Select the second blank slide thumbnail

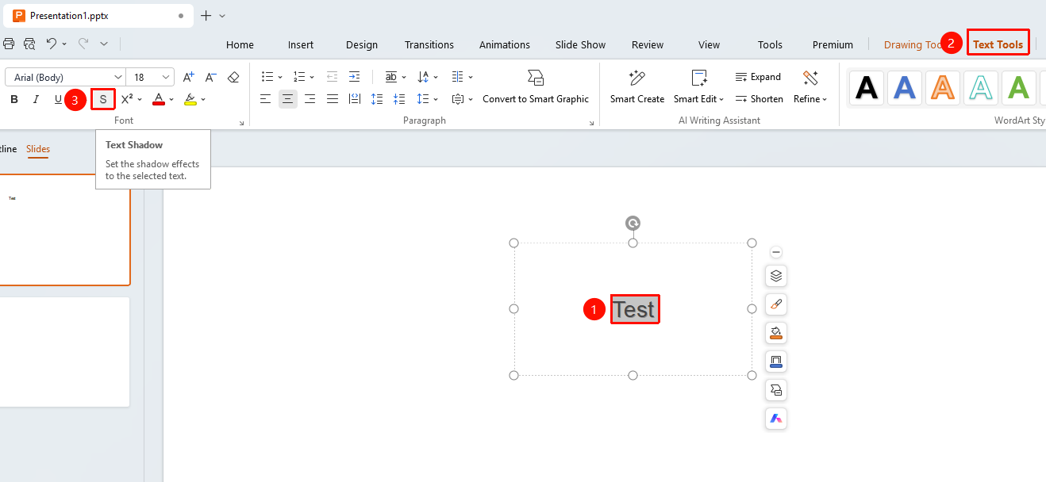click(64, 352)
